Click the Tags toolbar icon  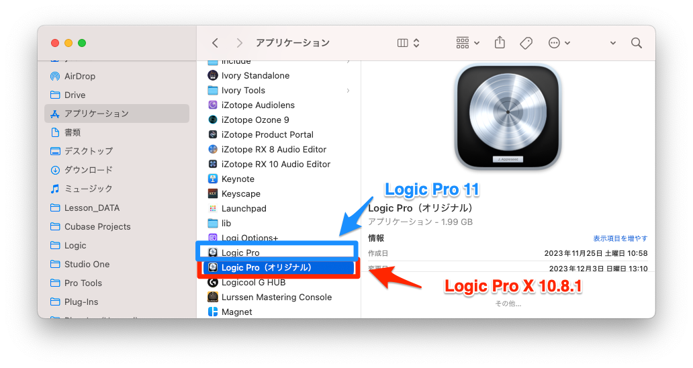click(x=526, y=43)
